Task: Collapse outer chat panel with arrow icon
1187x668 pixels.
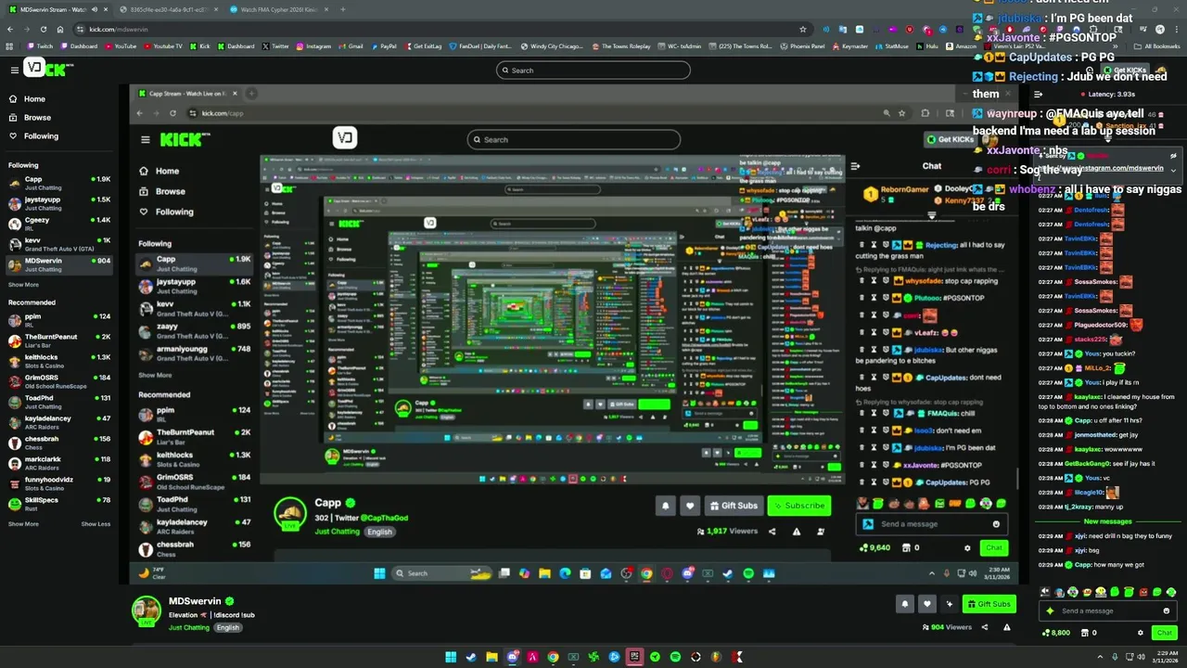Action: (1038, 94)
